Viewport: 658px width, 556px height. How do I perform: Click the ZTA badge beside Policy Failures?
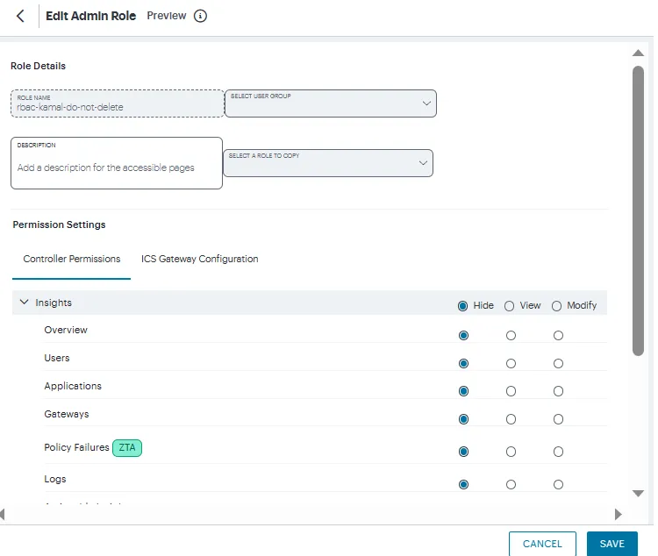click(x=127, y=448)
